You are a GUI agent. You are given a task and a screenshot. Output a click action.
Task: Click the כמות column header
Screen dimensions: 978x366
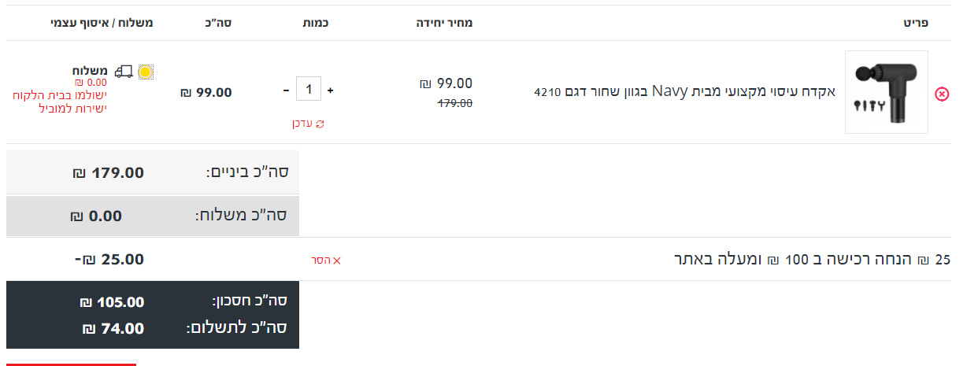(315, 24)
